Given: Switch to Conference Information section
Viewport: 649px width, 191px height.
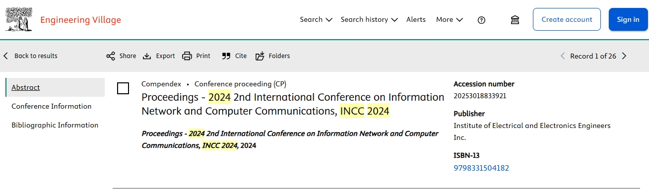Looking at the screenshot, I should (x=52, y=106).
